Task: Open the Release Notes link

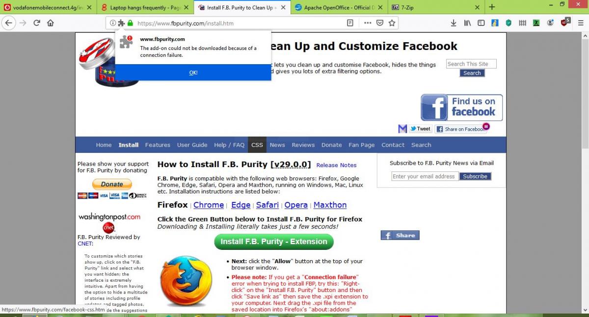Action: [x=337, y=165]
